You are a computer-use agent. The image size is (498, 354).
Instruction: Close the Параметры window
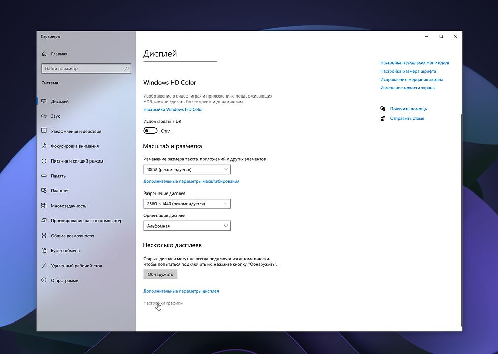[455, 36]
